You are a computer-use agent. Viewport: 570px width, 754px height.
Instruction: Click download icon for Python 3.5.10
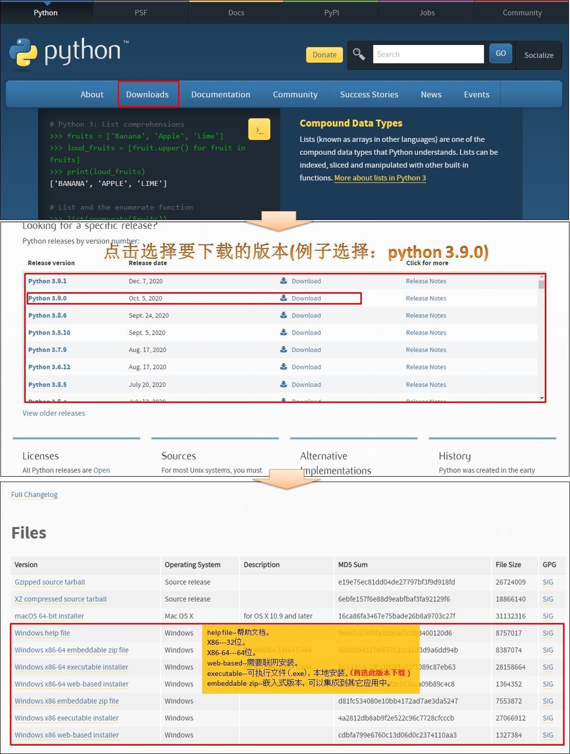click(284, 333)
